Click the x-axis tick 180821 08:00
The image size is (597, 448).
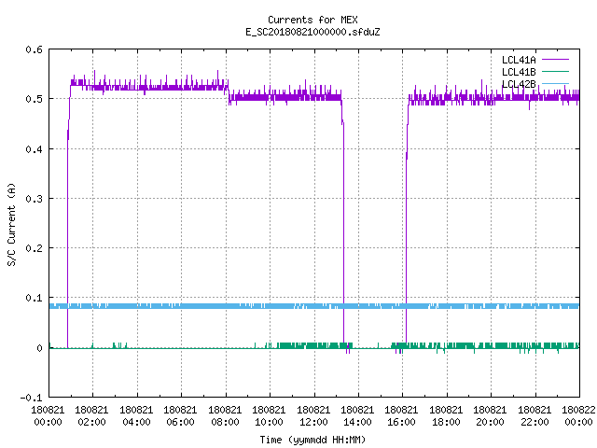click(x=225, y=415)
